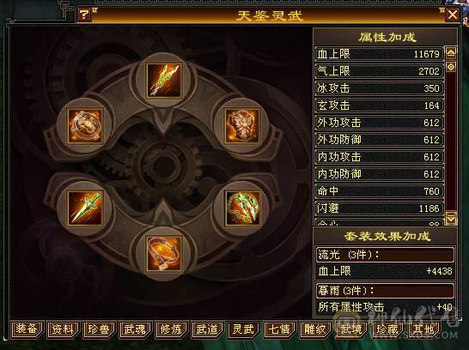Click the scrollbar up arrow in attributes
This screenshot has width=469, height=350.
pyautogui.click(x=451, y=53)
